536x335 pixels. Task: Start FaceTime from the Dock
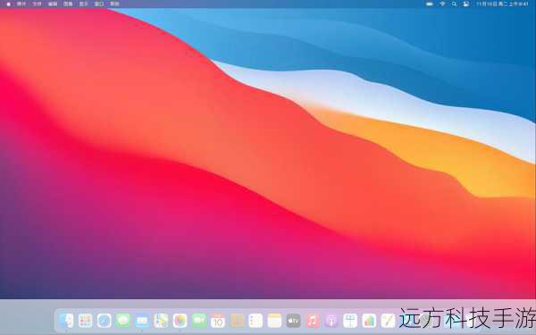(199, 321)
